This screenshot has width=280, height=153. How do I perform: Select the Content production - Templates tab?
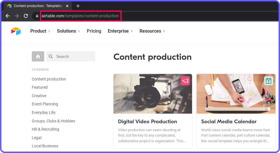point(38,6)
